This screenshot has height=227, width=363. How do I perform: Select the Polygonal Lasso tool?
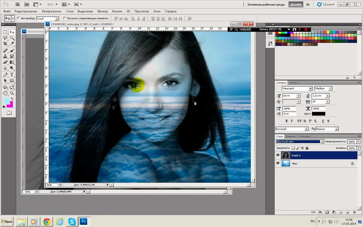pos(5,38)
